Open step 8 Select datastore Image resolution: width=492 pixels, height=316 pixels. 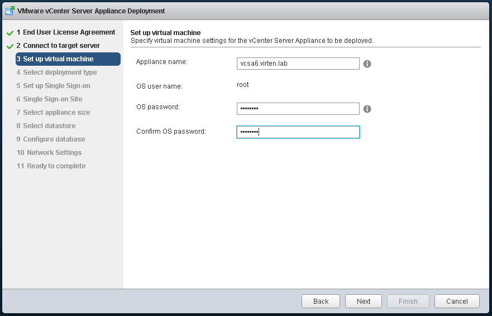46,126
